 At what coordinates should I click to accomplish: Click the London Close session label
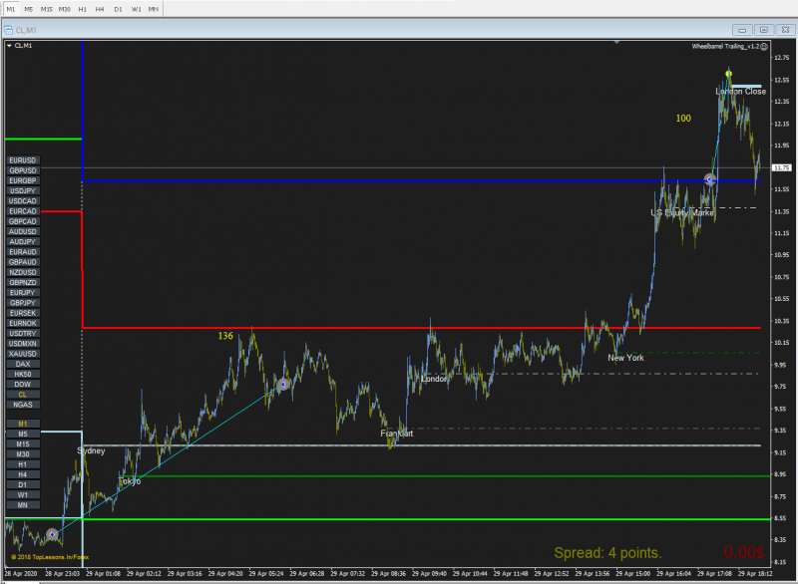click(x=740, y=92)
